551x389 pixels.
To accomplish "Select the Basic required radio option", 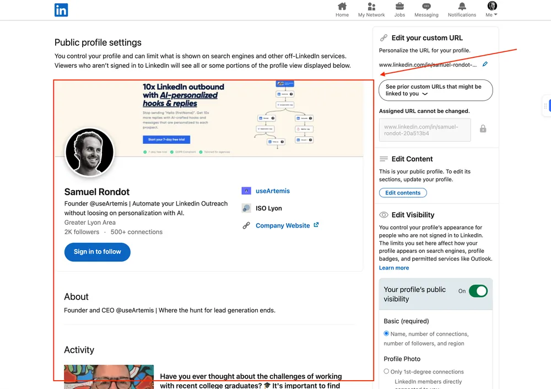I will 386,333.
